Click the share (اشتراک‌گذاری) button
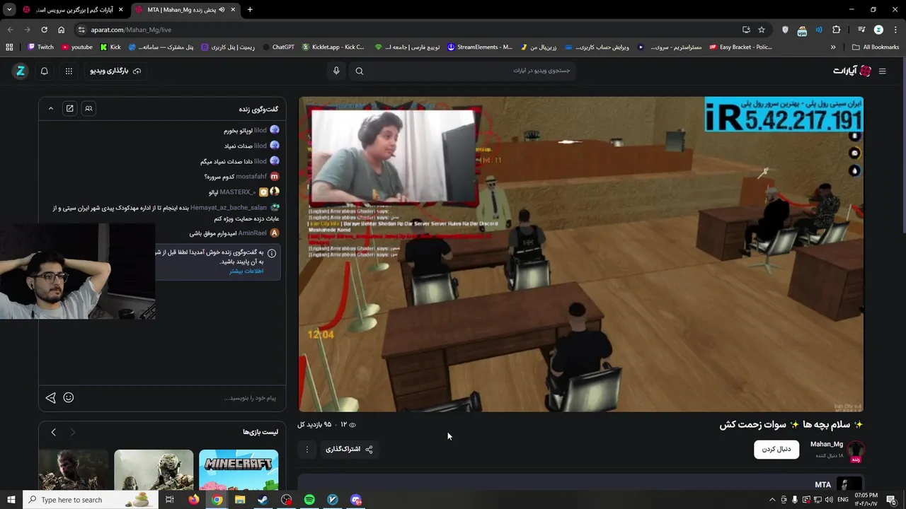Image resolution: width=906 pixels, height=509 pixels. 349,449
